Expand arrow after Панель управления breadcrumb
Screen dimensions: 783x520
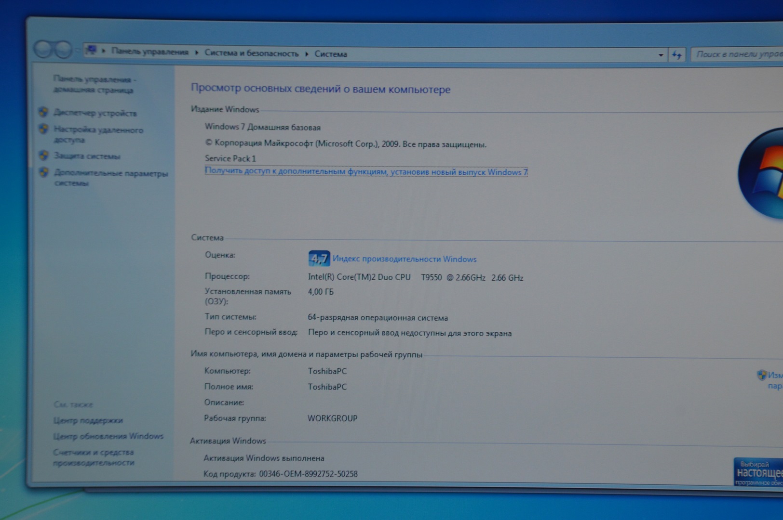click(197, 52)
